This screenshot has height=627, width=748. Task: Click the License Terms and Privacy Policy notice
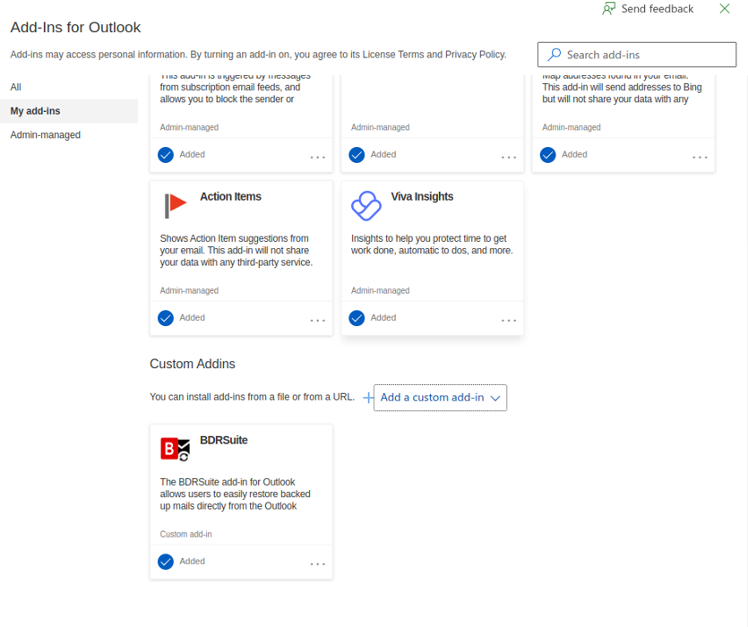[258, 55]
